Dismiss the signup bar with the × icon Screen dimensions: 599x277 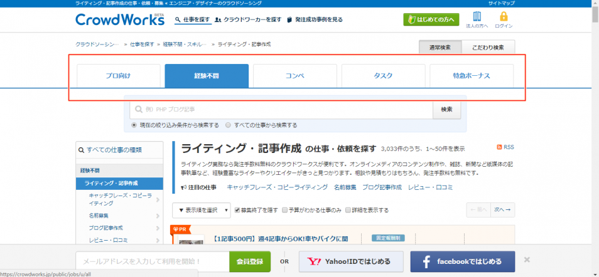pyautogui.click(x=527, y=260)
